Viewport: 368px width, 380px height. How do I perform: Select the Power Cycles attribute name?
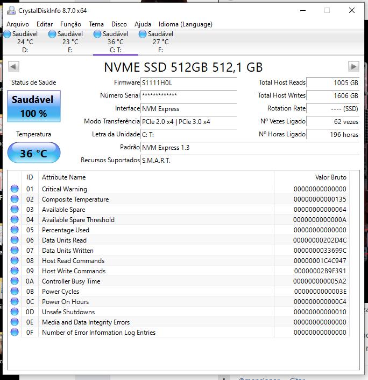point(60,292)
